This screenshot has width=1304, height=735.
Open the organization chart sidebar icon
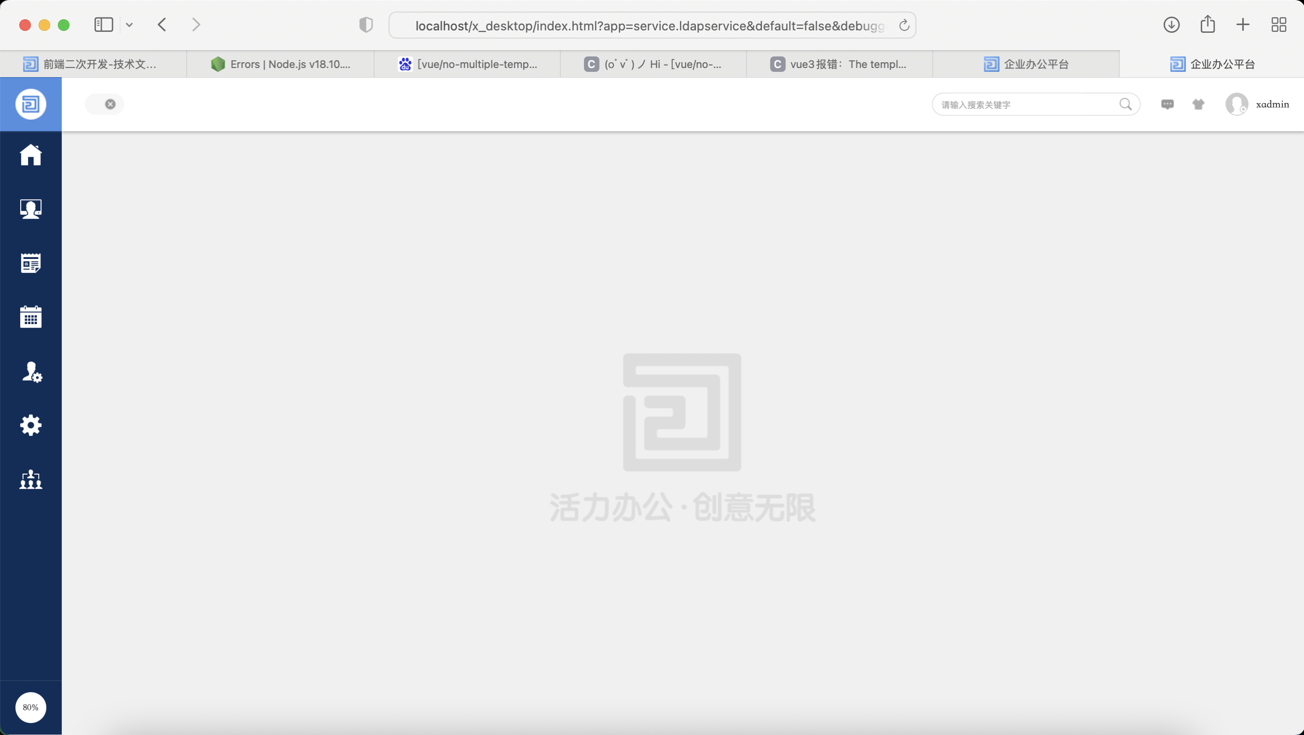coord(31,479)
